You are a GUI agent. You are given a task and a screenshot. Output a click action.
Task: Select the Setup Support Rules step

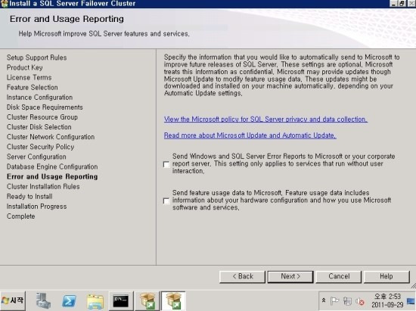[36, 58]
